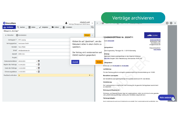Zoom in the document viewer

(x=171, y=23)
